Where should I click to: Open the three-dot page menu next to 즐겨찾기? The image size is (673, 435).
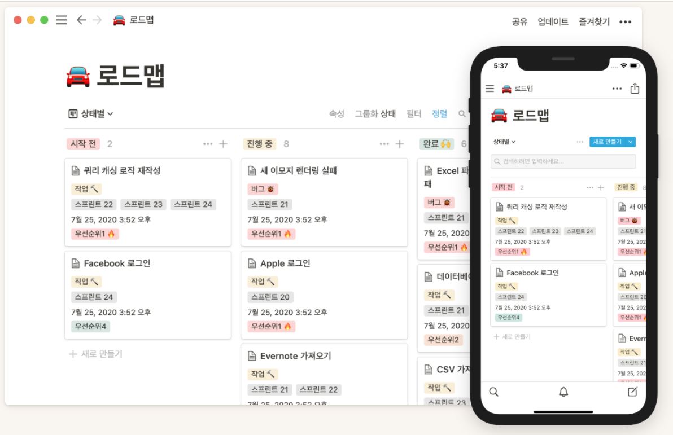tap(625, 22)
